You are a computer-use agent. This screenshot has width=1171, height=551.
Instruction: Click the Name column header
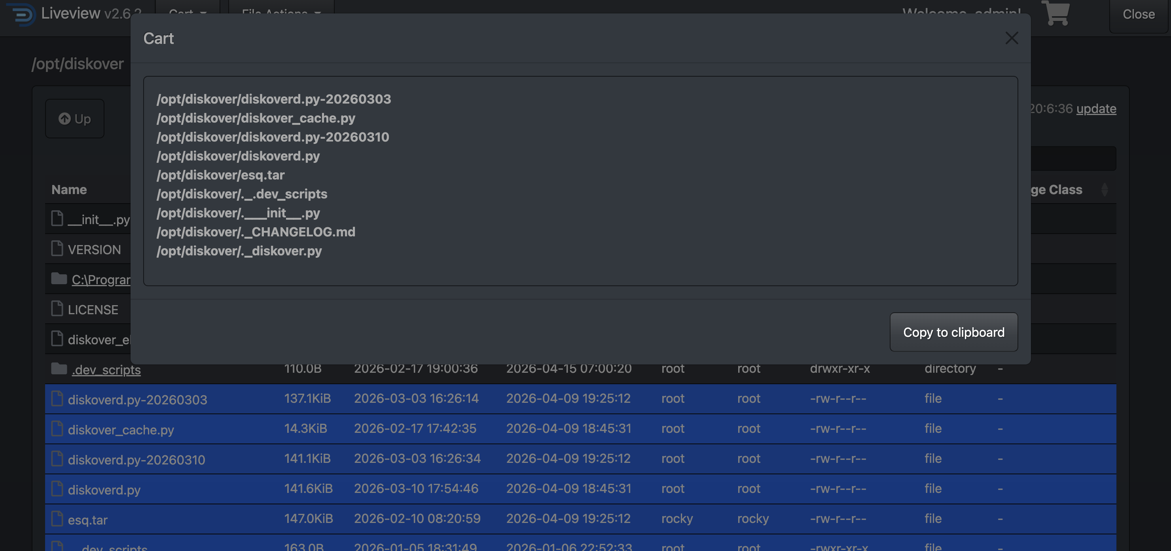tap(69, 189)
